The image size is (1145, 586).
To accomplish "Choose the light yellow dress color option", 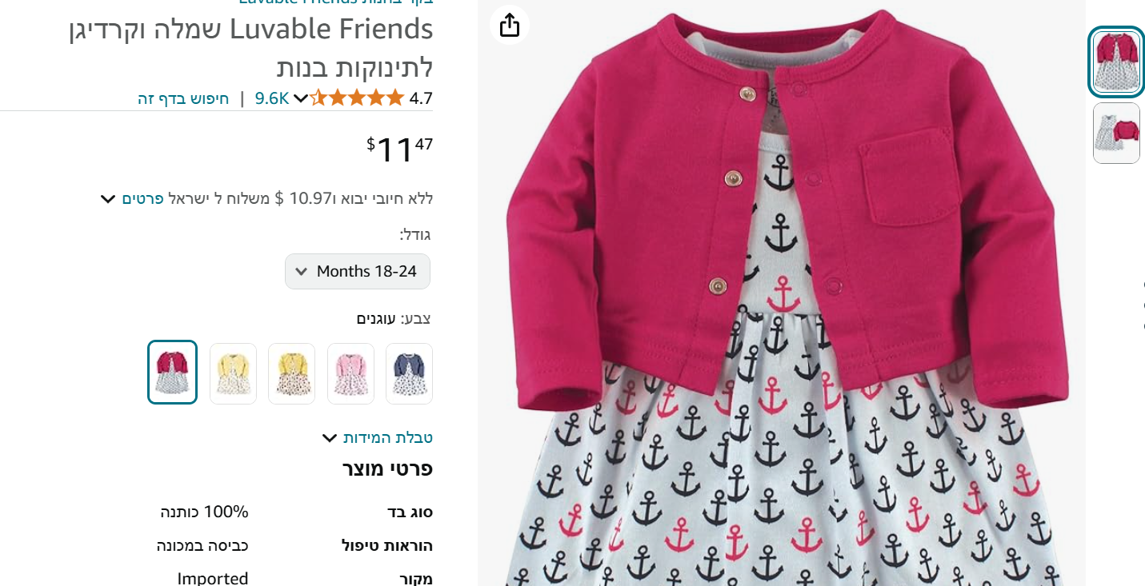I will coord(233,373).
